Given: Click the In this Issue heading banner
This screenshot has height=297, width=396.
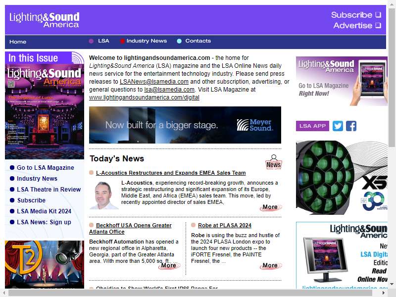Looking at the screenshot, I should (45, 58).
